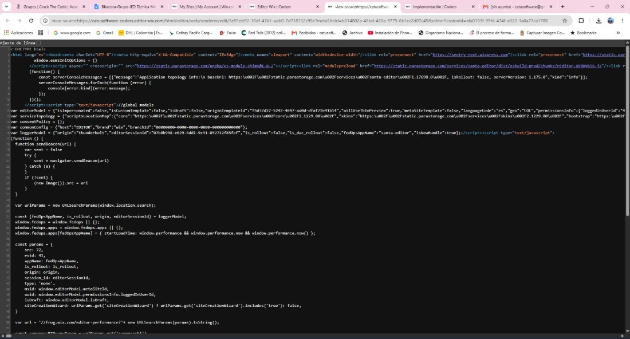
Task: Close the (sin asunto) Gmail tab
Action: point(551,7)
